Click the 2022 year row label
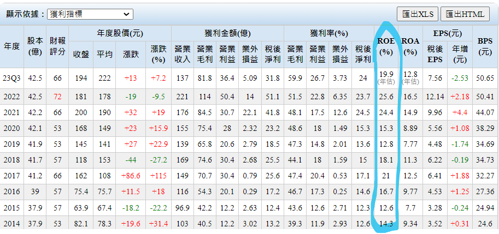The width and height of the screenshot is (499, 234). (11, 97)
